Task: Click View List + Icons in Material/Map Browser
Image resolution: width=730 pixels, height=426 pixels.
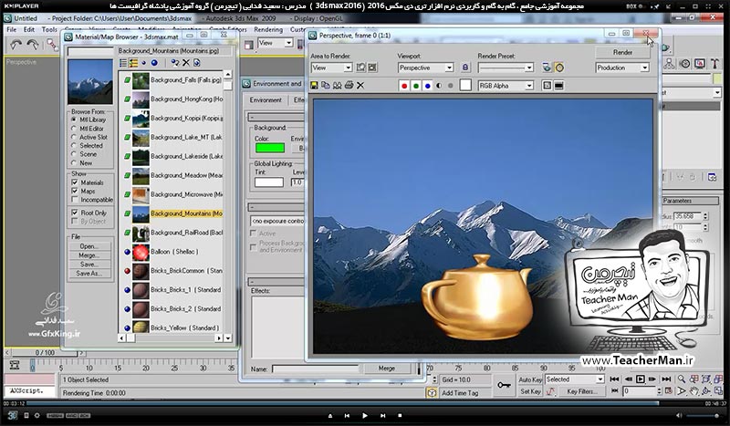Action: pyautogui.click(x=133, y=63)
